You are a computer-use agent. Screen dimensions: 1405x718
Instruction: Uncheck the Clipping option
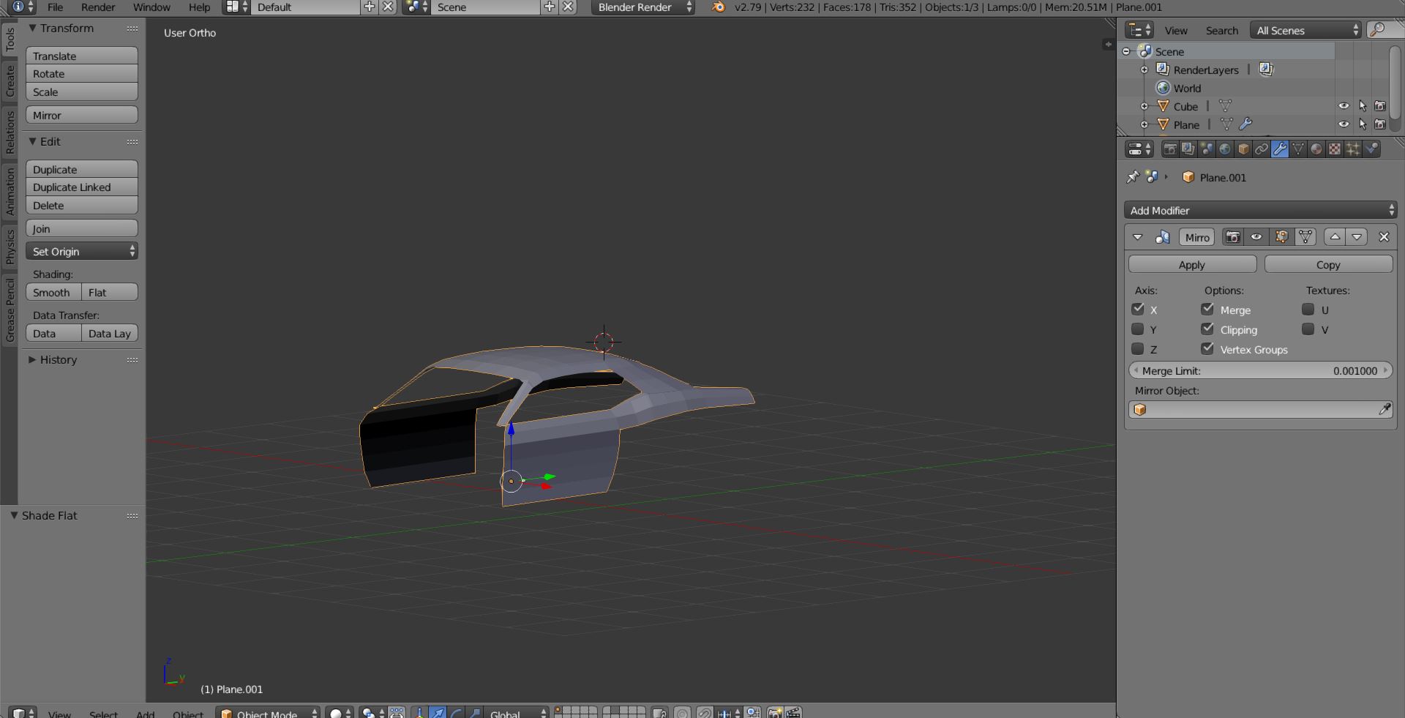1207,329
